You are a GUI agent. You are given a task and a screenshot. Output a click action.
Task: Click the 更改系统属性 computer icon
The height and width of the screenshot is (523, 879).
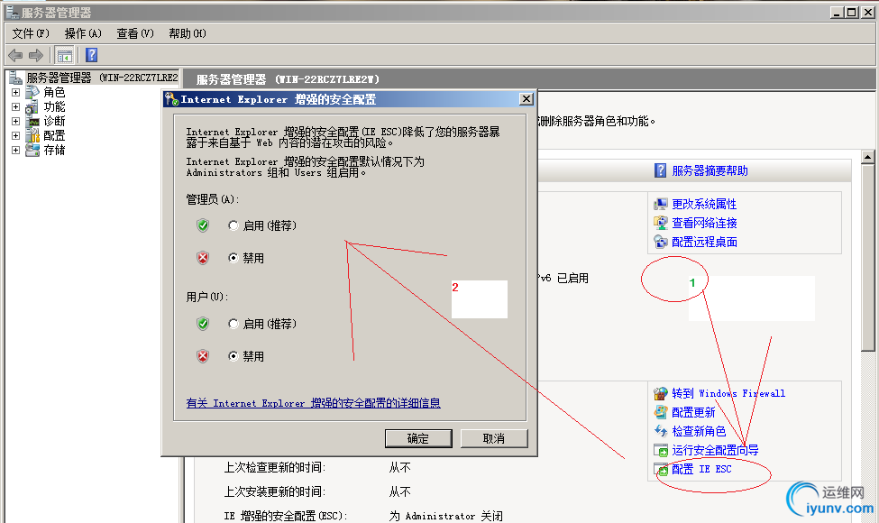(x=660, y=204)
